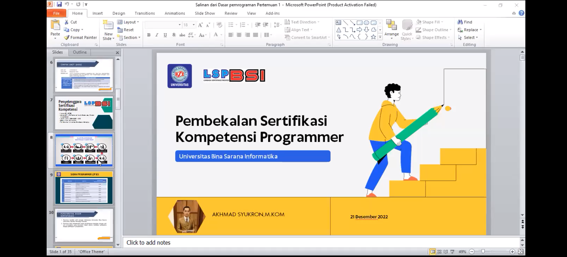
Task: Click the Clear All Formatting icon
Action: pyautogui.click(x=219, y=25)
